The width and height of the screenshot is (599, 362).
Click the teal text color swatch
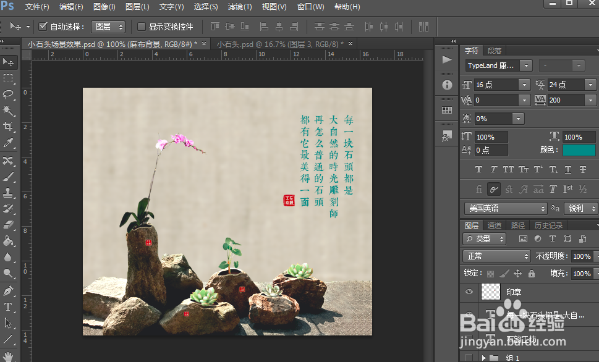pos(579,150)
